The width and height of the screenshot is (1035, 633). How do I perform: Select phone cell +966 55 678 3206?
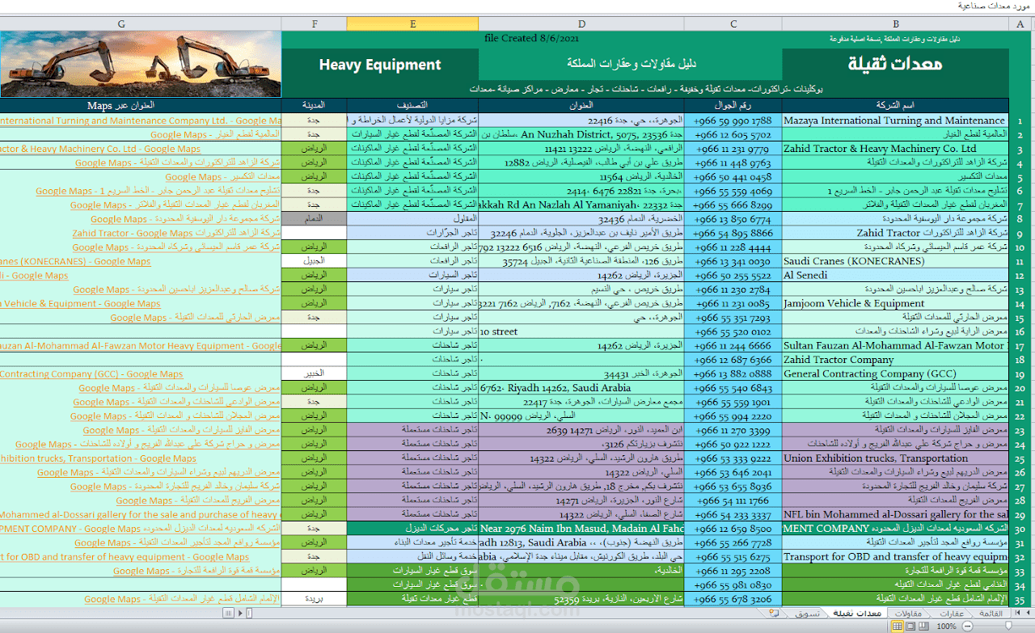pyautogui.click(x=733, y=599)
